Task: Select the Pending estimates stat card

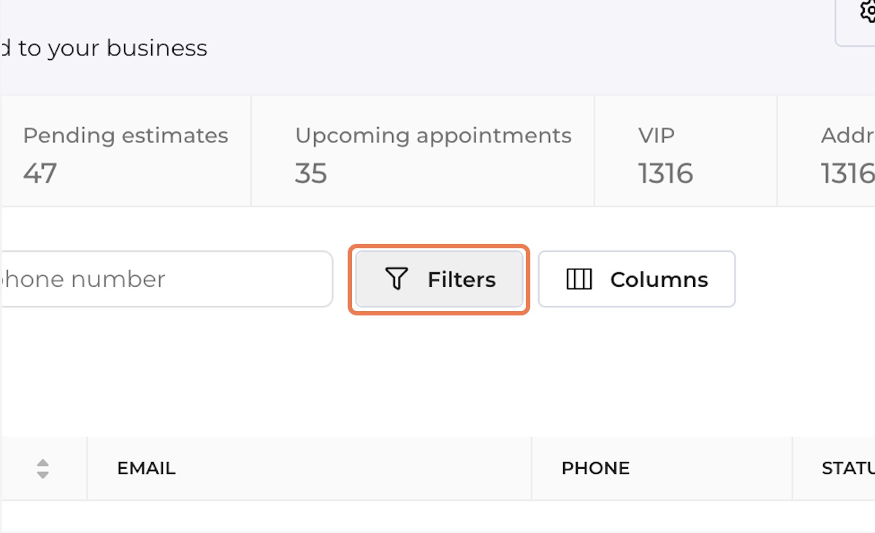Action: pos(126,151)
